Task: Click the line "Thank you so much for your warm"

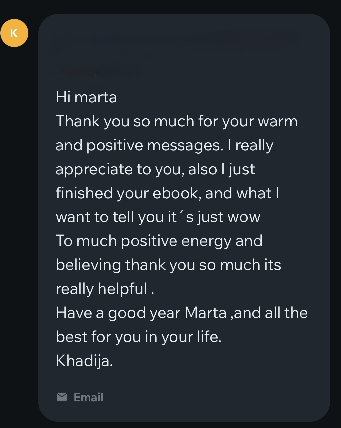Action: (x=176, y=121)
